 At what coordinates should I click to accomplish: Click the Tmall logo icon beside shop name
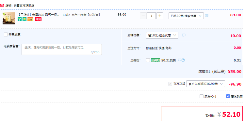[2, 6]
